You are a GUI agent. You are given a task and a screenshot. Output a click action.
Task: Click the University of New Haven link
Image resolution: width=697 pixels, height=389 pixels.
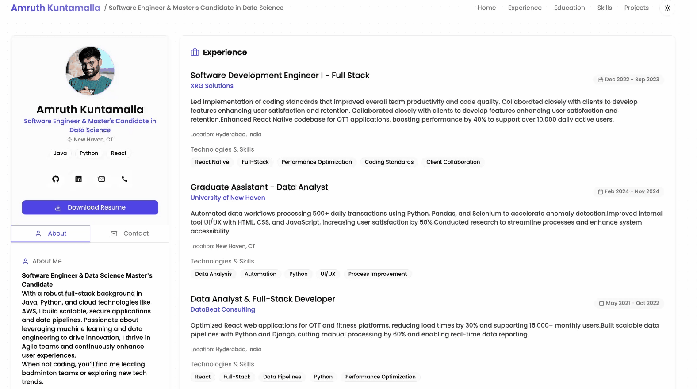click(x=228, y=198)
